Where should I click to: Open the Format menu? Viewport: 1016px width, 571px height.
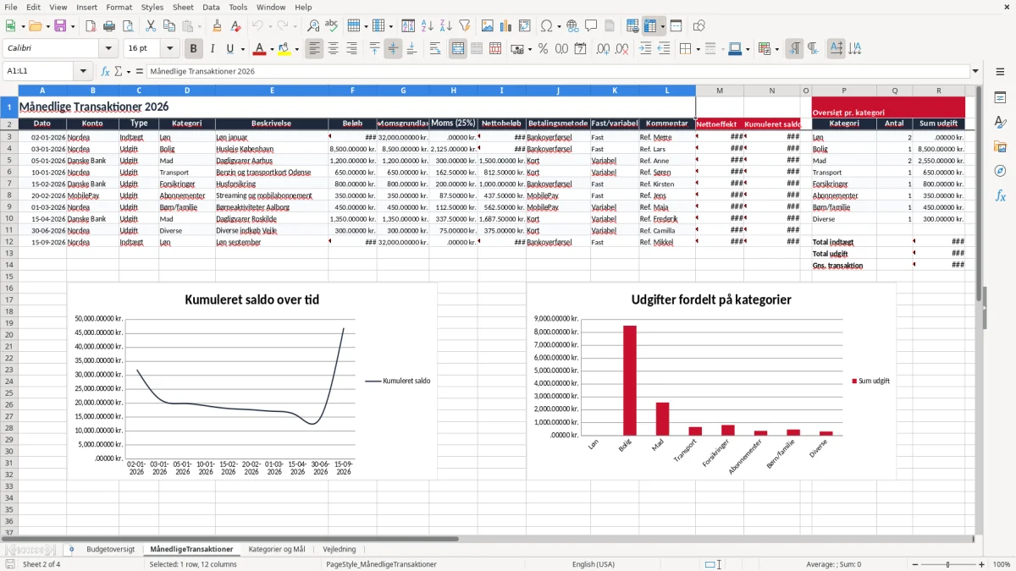coord(119,7)
